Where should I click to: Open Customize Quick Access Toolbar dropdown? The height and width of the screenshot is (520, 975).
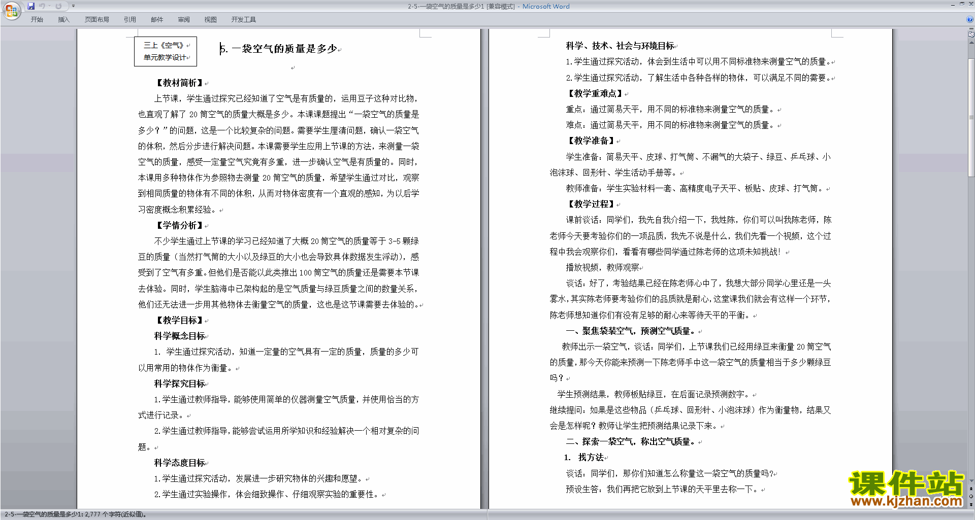[x=73, y=6]
